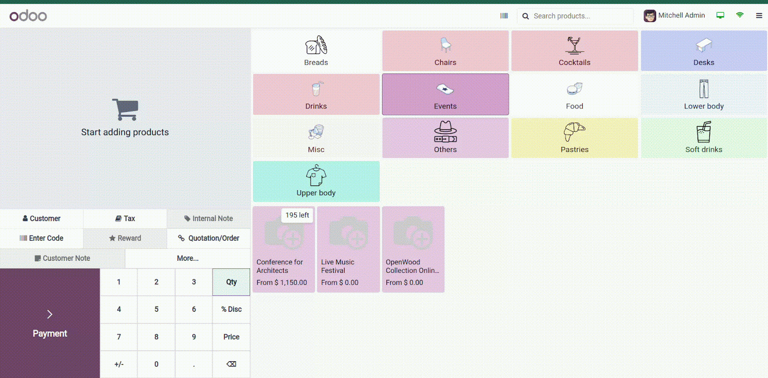Click numpad key 2
Viewport: 768px width, 378px height.
(x=156, y=282)
